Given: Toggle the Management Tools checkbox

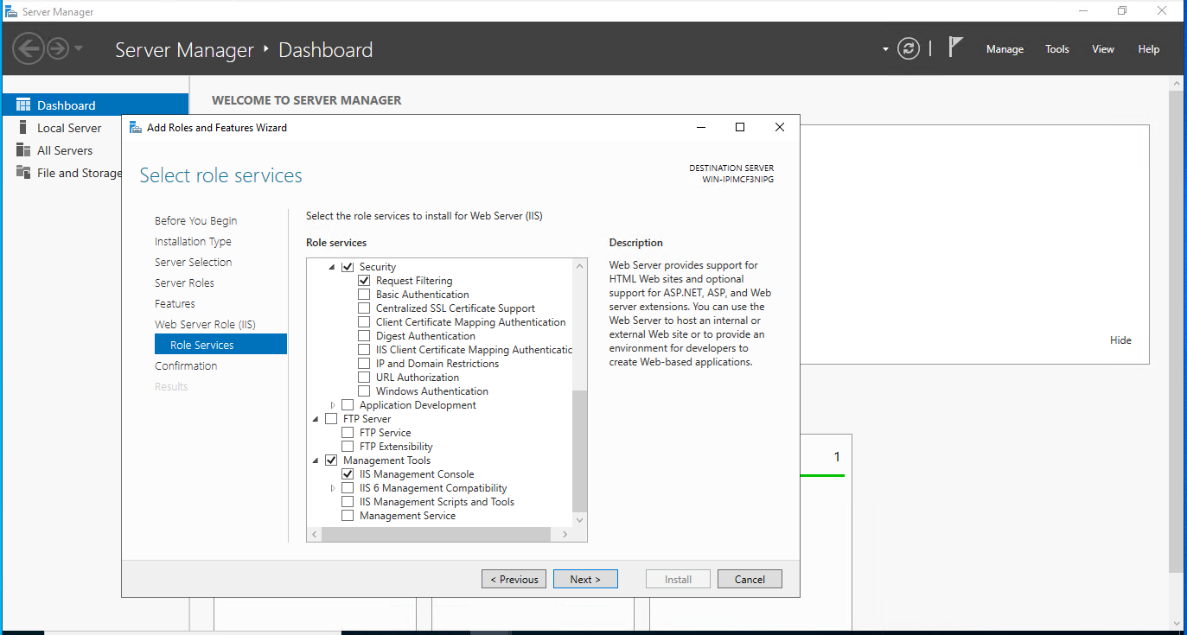Looking at the screenshot, I should (x=331, y=460).
